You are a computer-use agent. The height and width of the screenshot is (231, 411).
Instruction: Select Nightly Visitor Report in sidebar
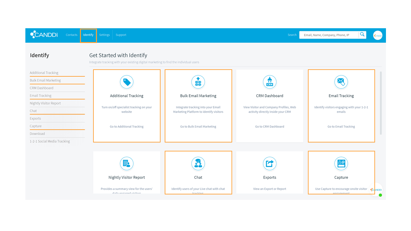coord(45,103)
